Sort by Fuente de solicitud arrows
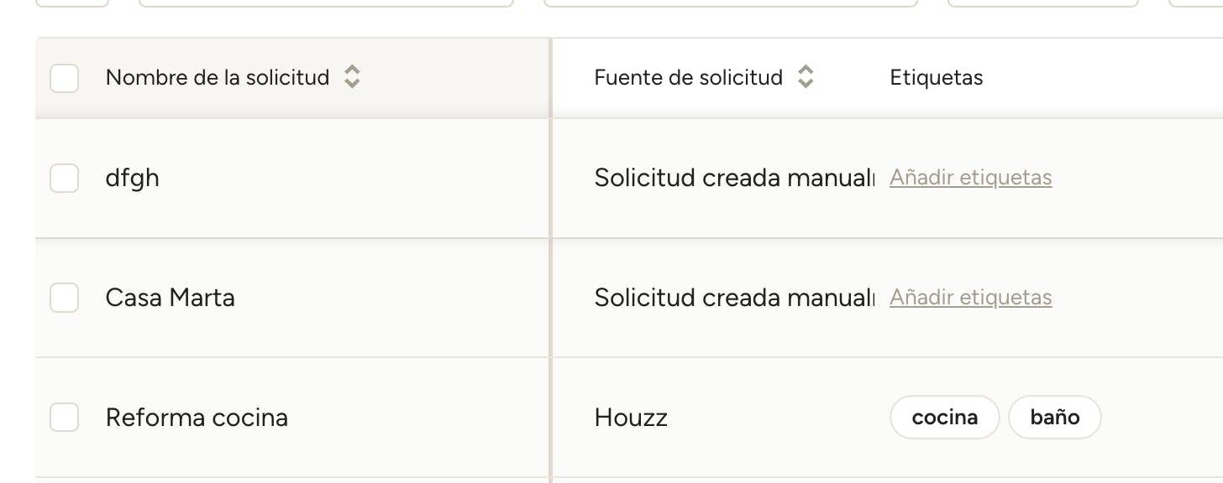The image size is (1223, 483). click(x=806, y=77)
